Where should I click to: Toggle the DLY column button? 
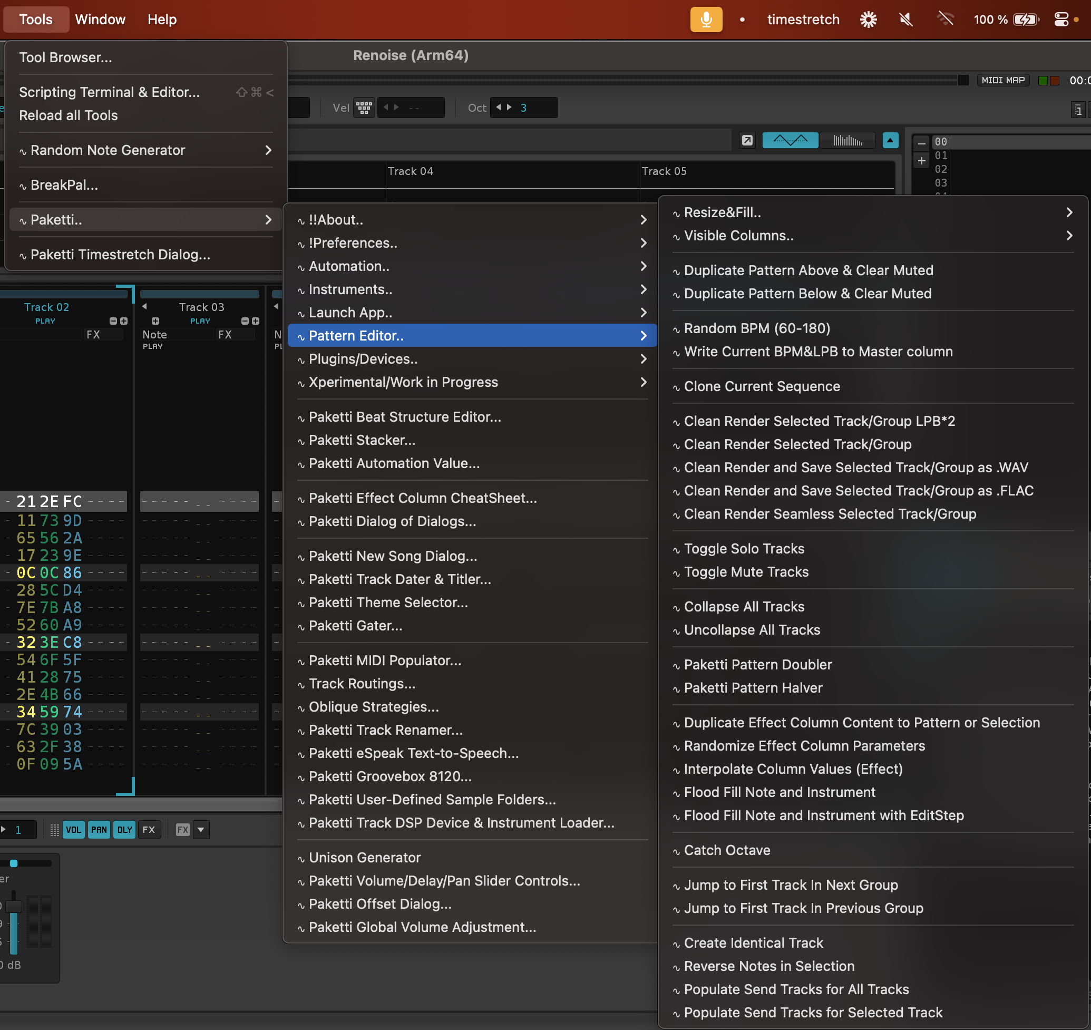(x=124, y=830)
